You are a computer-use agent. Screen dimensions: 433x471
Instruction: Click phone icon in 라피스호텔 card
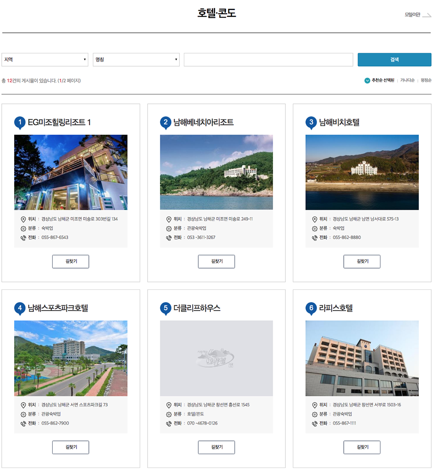[x=315, y=424]
